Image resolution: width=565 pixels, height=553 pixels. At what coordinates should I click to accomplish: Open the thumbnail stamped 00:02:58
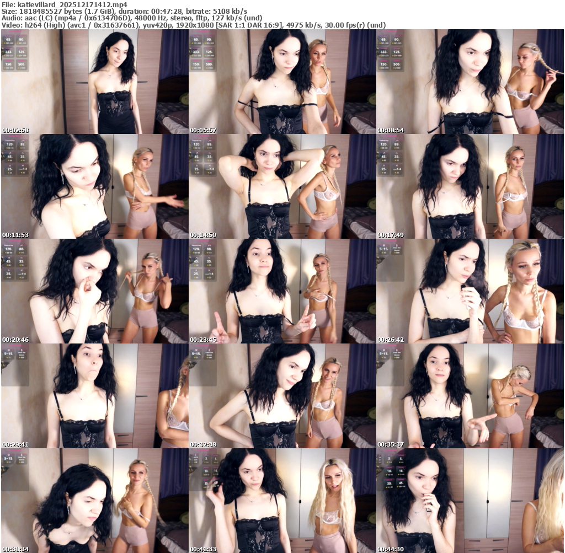[94, 82]
